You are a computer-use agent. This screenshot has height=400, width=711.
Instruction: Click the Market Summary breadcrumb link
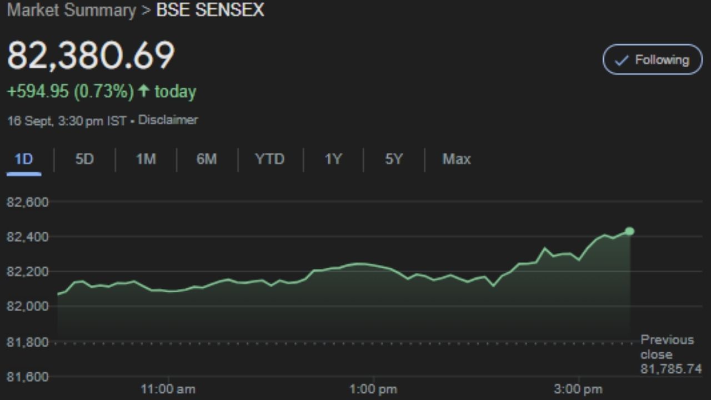pyautogui.click(x=71, y=11)
